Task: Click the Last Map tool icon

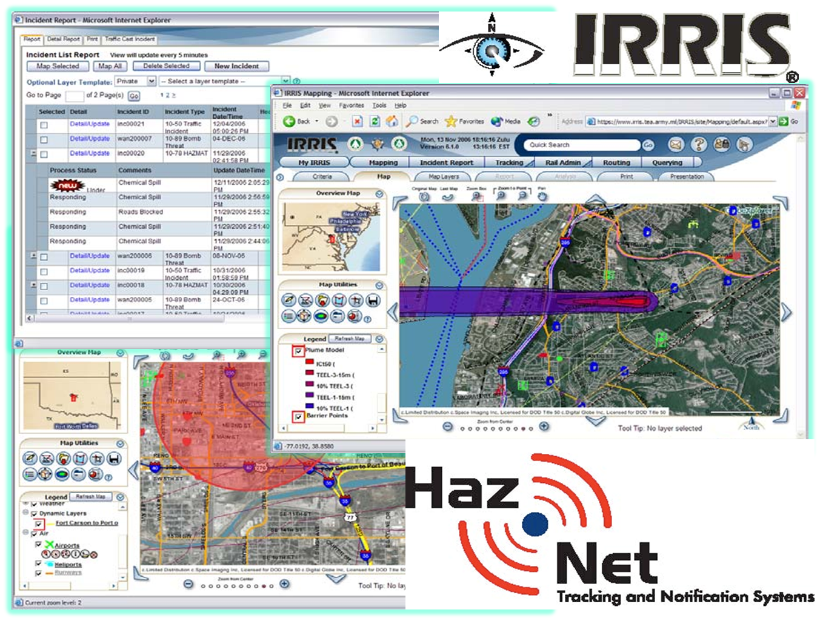Action: (x=448, y=196)
